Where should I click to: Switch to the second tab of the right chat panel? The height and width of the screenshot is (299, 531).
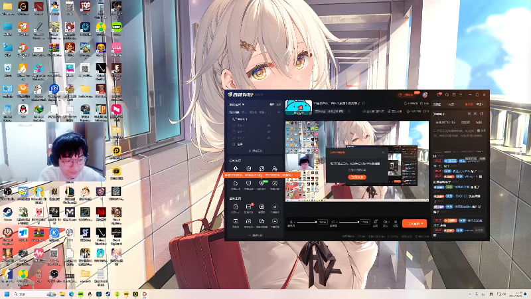[451, 104]
